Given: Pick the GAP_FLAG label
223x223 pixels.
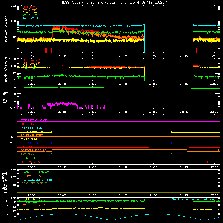Looking at the screenshot, I should tap(27, 124).
